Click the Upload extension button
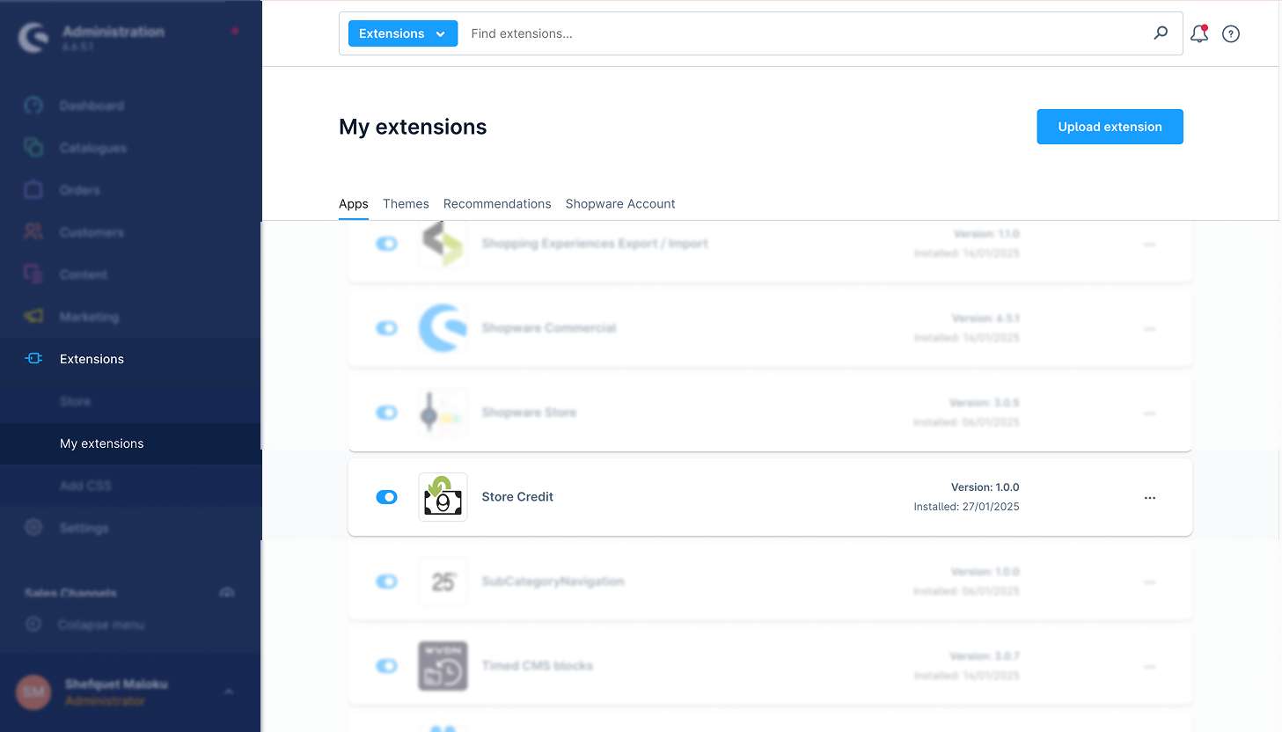Screen dimensions: 1282x732 [1110, 127]
